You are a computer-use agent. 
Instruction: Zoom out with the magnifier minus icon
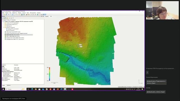[34, 15]
